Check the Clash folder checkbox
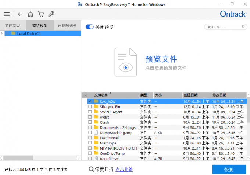This screenshot has width=250, height=175. coord(90,122)
